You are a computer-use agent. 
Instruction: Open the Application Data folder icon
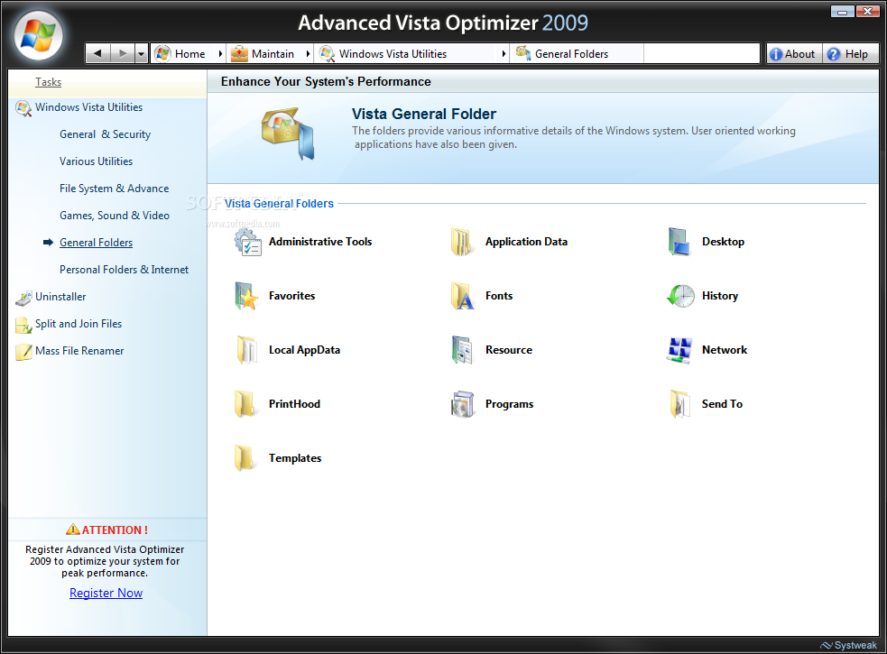tap(461, 242)
